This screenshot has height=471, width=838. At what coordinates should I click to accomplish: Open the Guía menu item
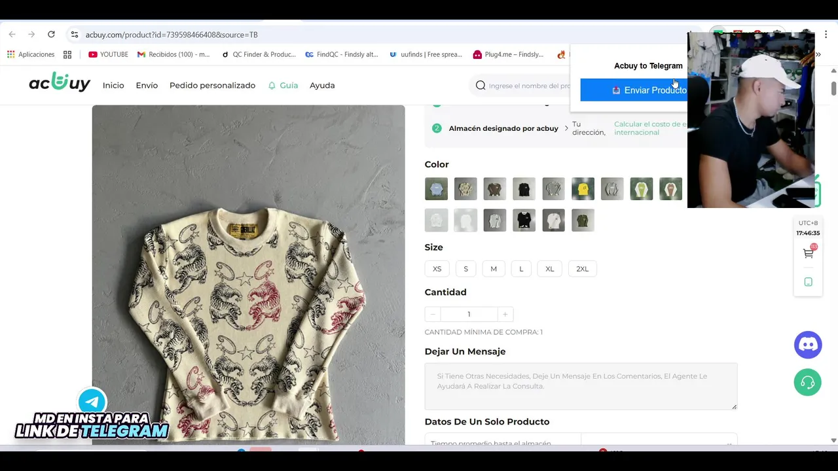point(289,85)
